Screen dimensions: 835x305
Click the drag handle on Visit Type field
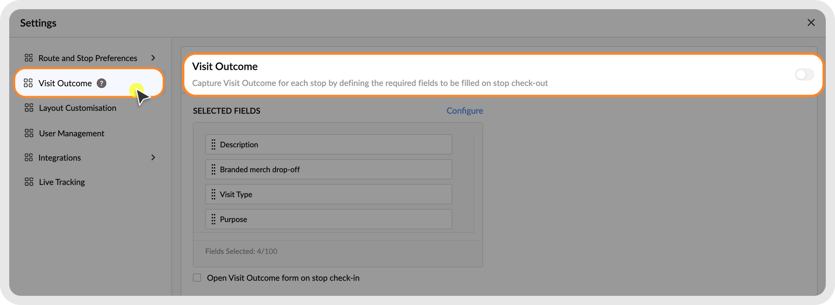(x=213, y=195)
